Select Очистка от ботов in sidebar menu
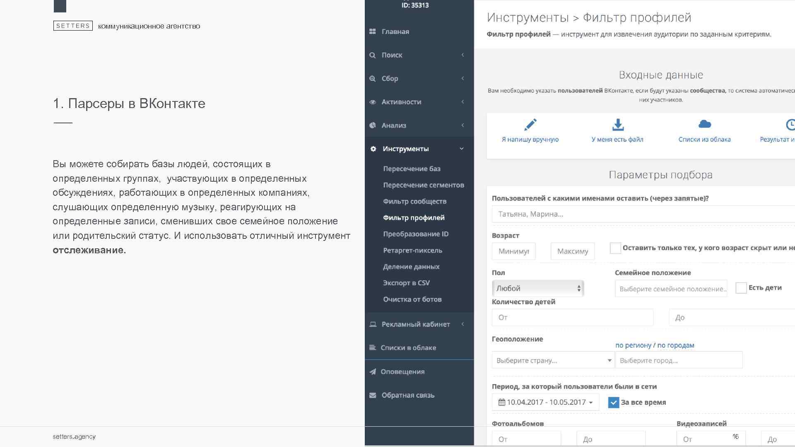 click(412, 299)
